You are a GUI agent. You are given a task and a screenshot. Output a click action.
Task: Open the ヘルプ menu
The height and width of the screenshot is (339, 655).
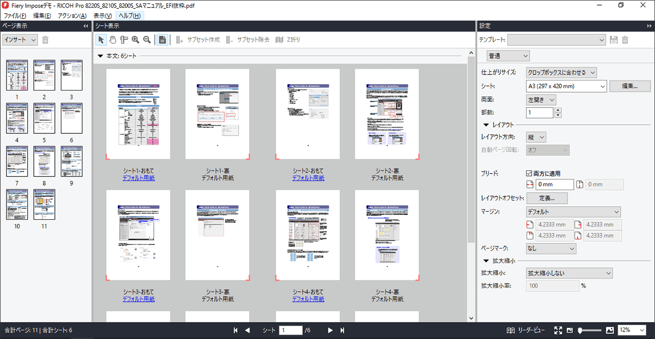(129, 16)
